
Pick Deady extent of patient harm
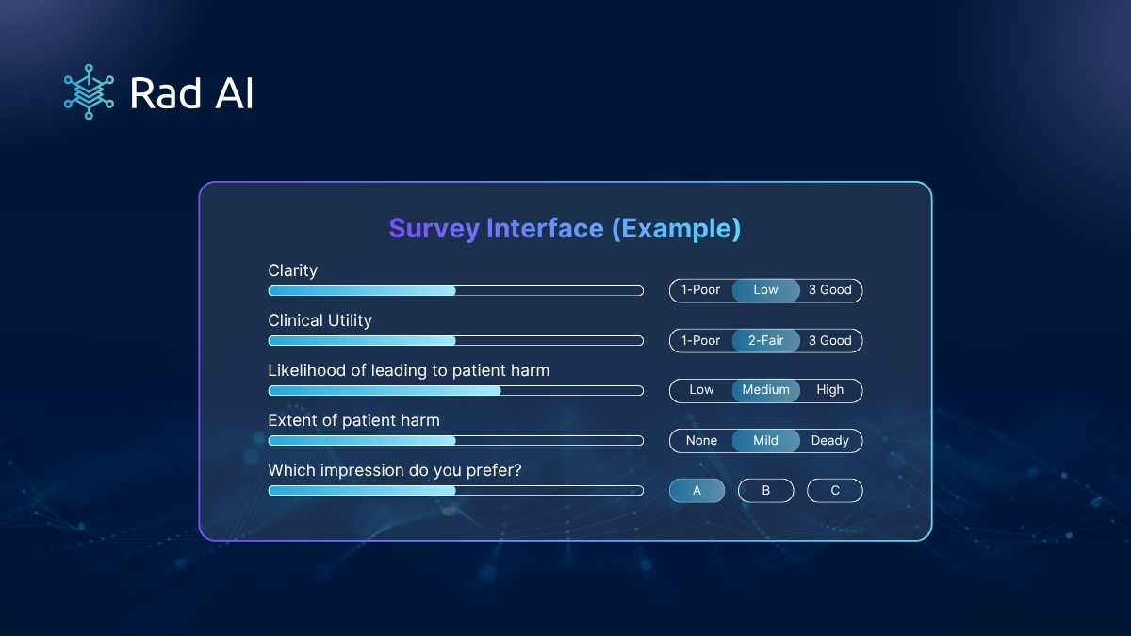coord(830,440)
